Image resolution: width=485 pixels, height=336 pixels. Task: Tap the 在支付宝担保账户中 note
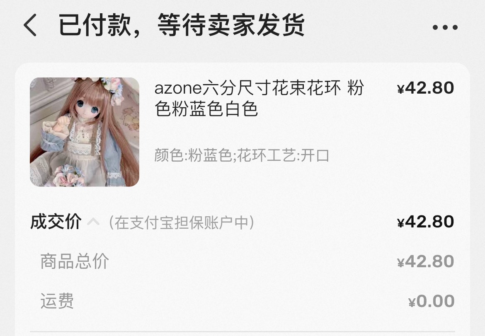182,222
